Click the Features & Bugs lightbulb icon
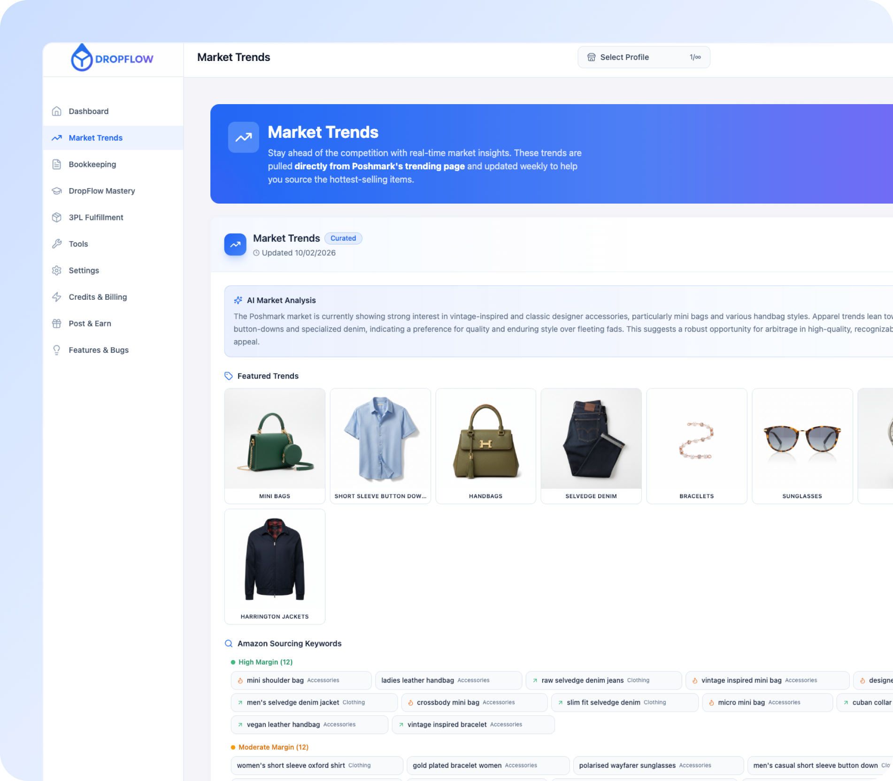The height and width of the screenshot is (781, 893). pyautogui.click(x=57, y=350)
